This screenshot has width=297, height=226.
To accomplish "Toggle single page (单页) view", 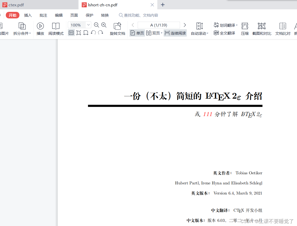I will pyautogui.click(x=137, y=33).
